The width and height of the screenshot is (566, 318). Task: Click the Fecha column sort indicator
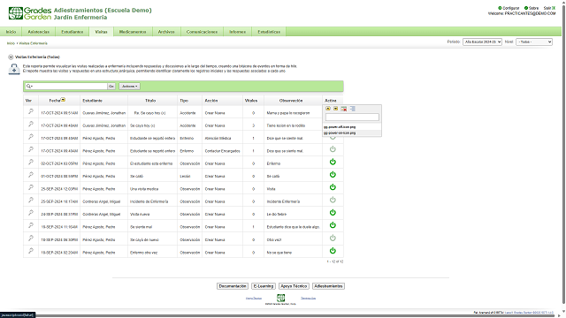point(63,100)
